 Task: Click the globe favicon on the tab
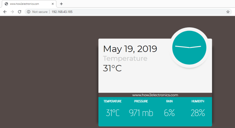(6, 4)
